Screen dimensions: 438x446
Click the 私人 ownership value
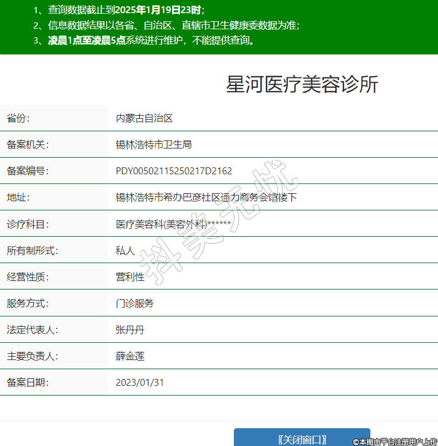(125, 251)
